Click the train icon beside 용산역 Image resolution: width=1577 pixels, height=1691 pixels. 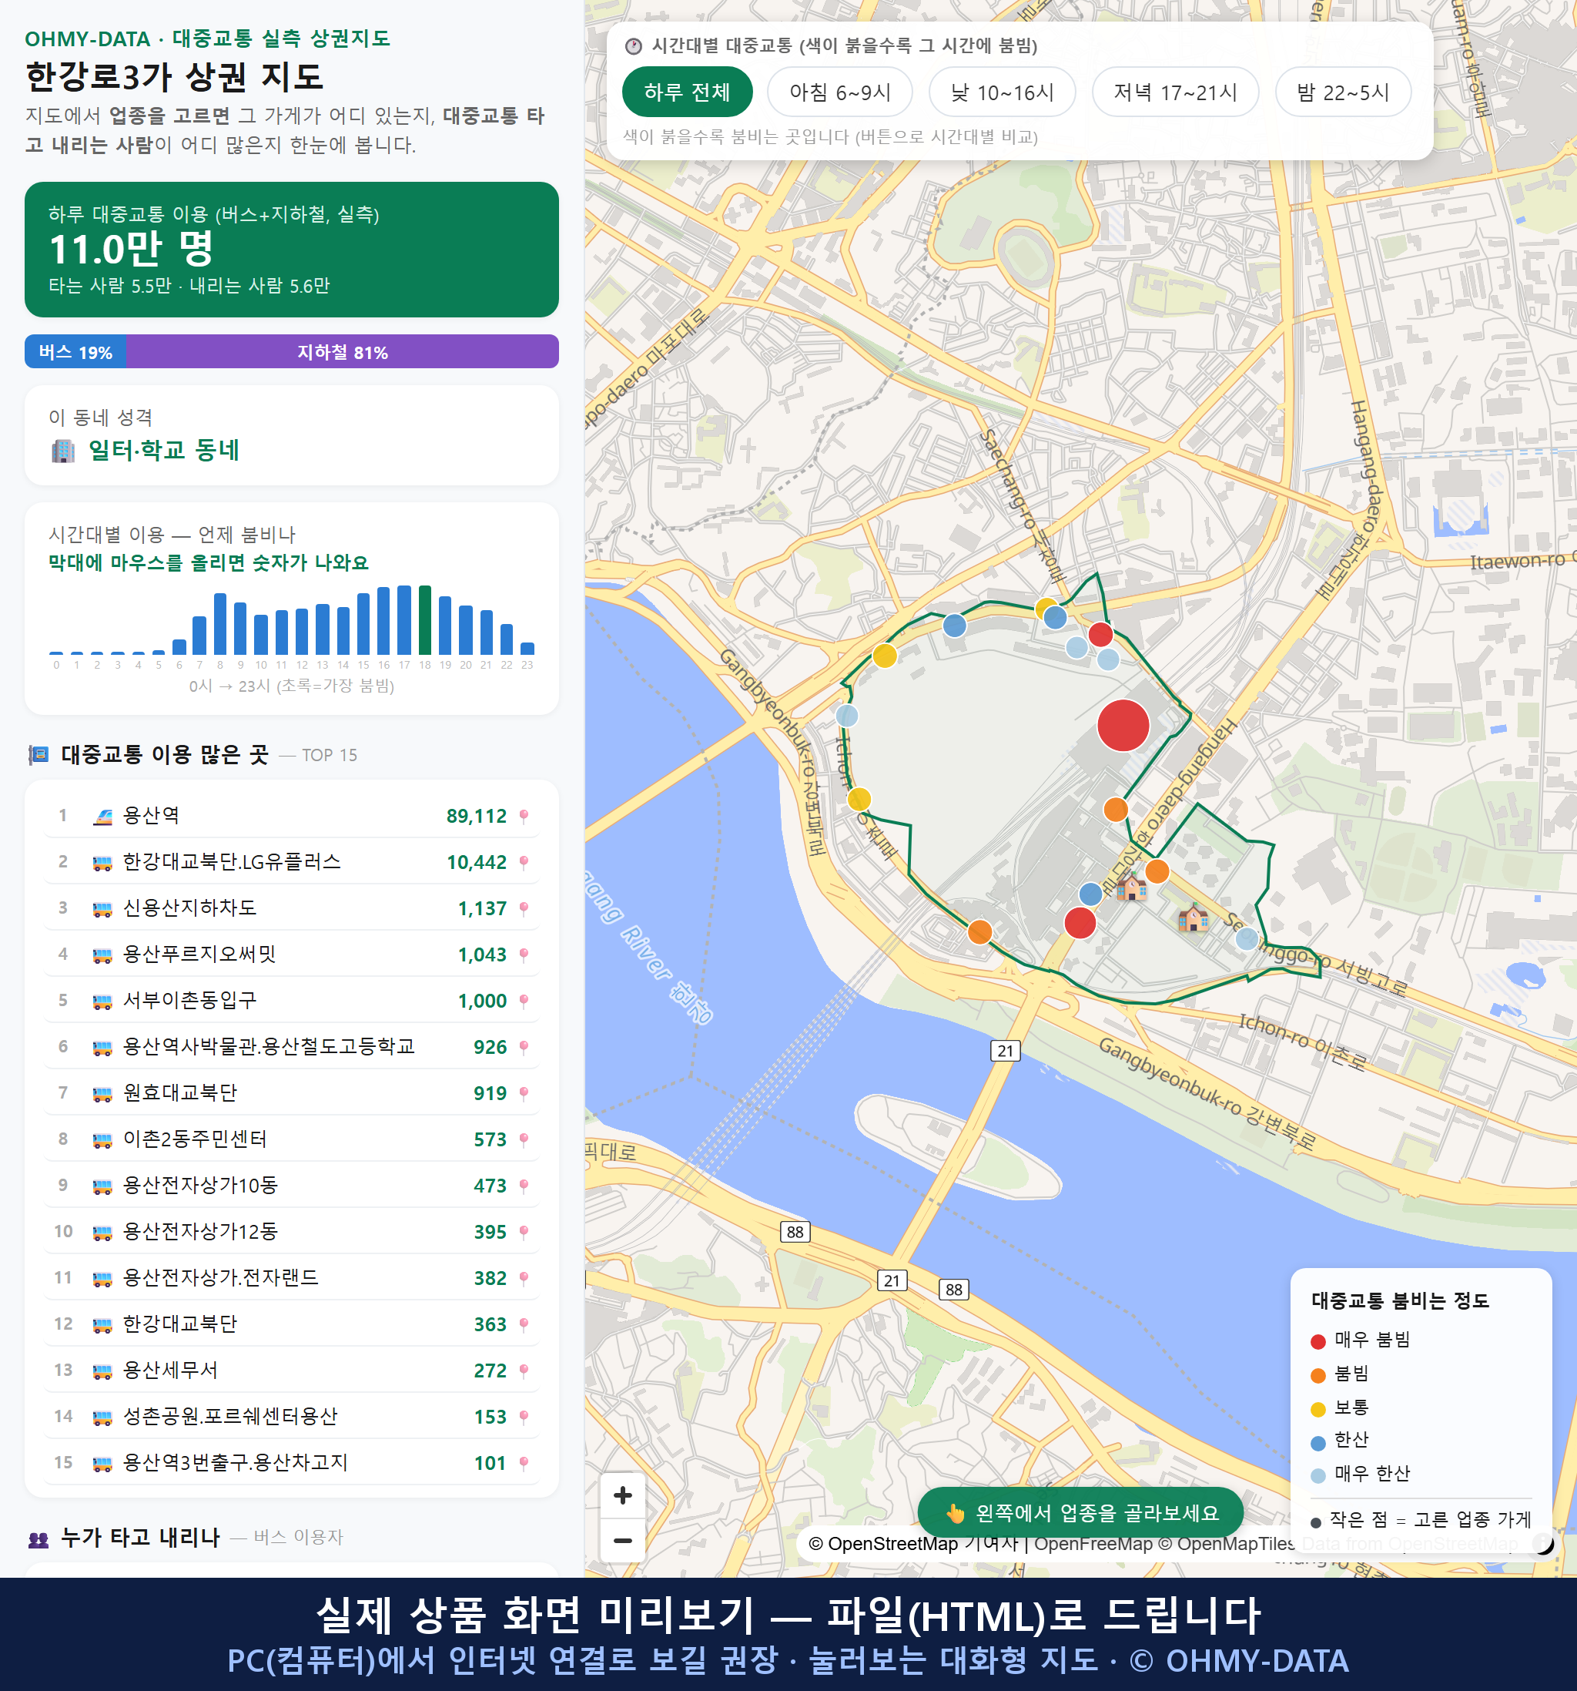click(x=102, y=817)
